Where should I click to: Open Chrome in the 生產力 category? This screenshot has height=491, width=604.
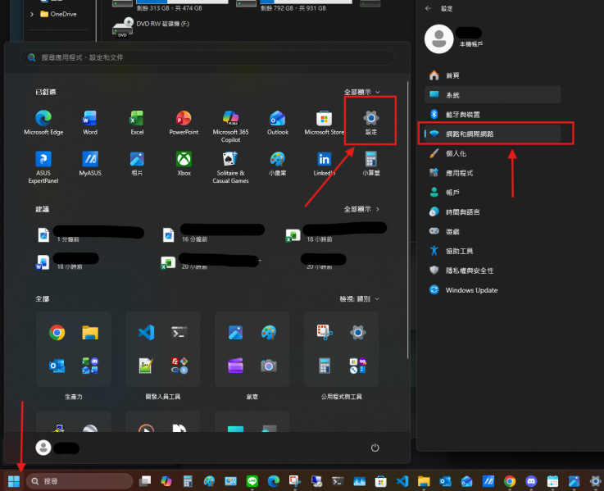[x=57, y=332]
